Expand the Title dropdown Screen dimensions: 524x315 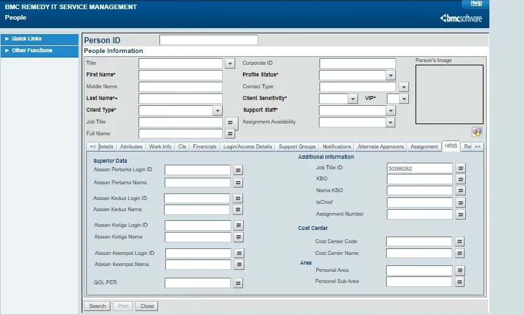[x=230, y=63]
